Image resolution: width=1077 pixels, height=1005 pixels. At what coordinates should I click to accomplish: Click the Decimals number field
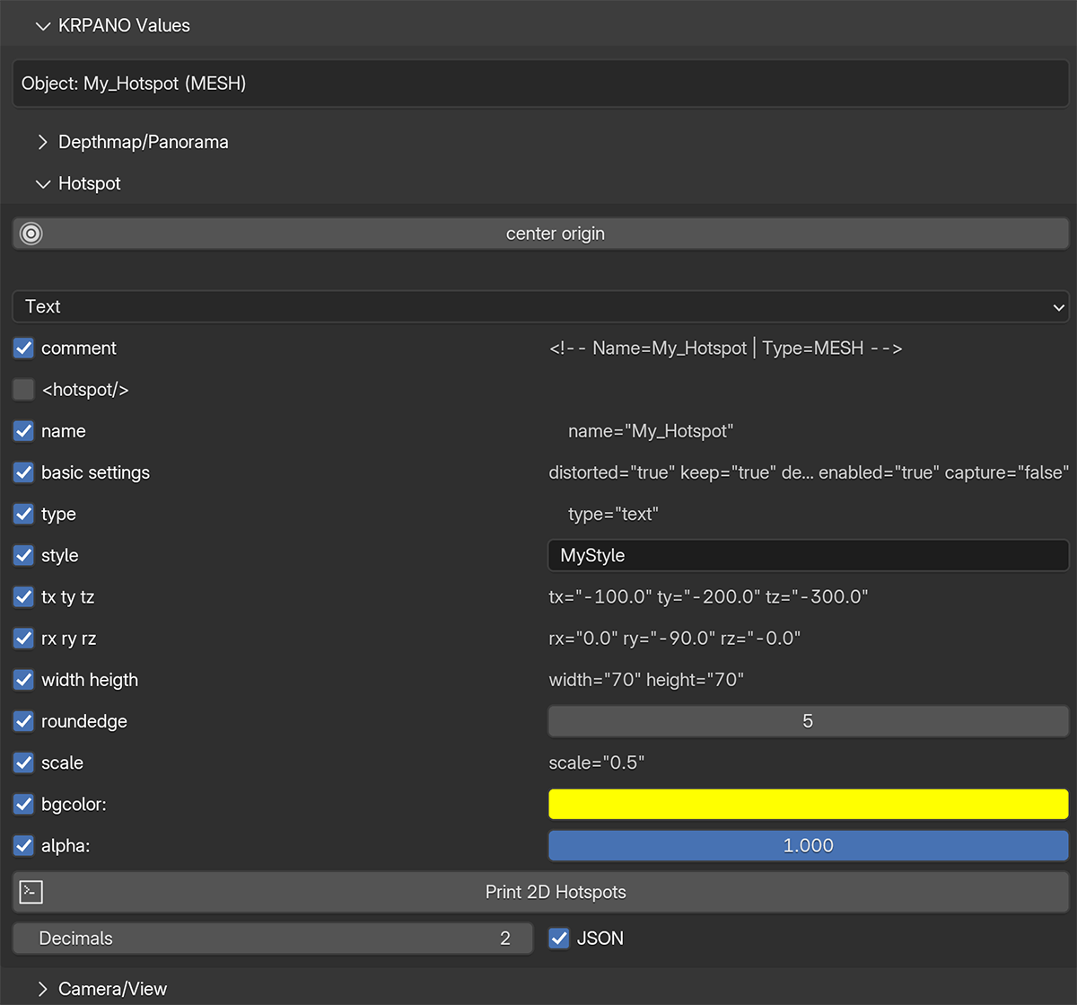coord(272,939)
